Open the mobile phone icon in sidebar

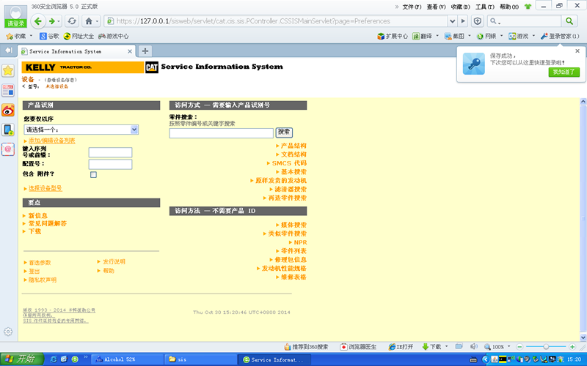tap(8, 130)
